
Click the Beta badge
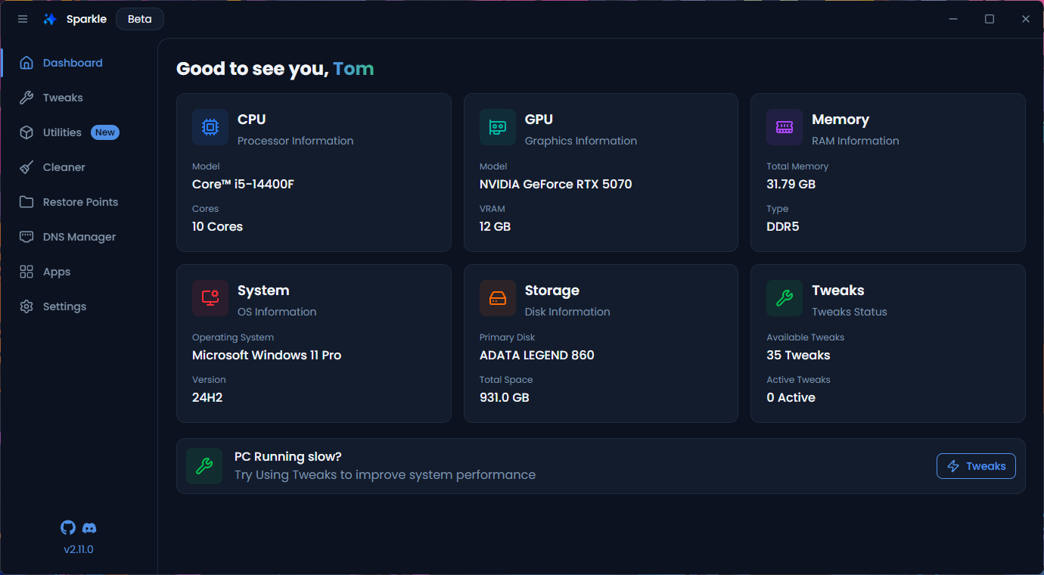[139, 19]
